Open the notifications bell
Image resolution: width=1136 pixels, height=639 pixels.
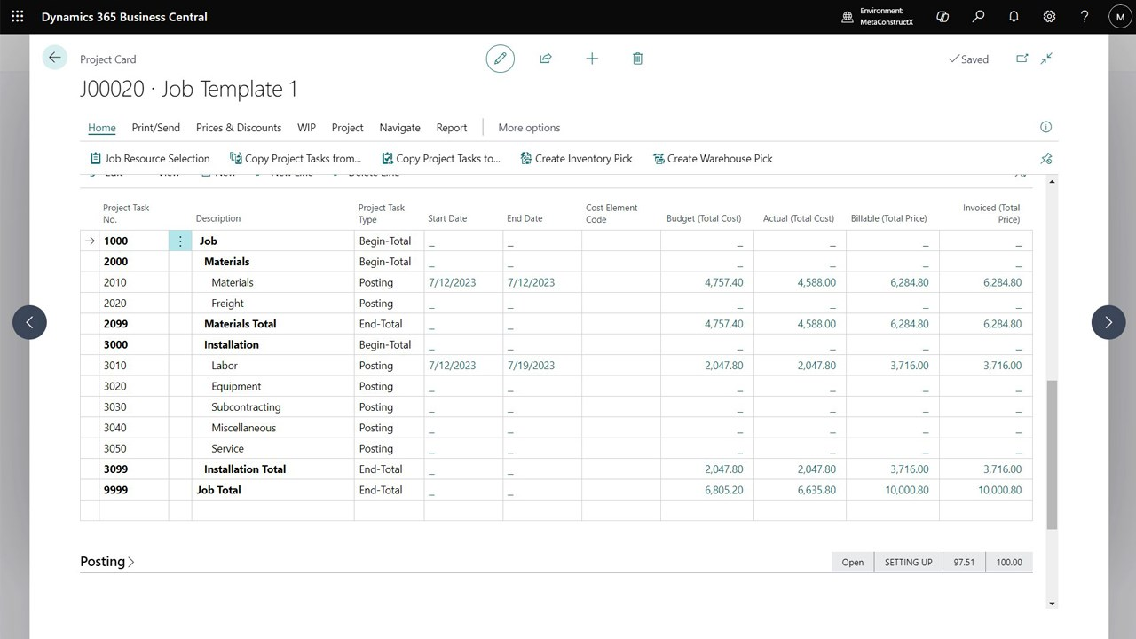coord(1014,17)
